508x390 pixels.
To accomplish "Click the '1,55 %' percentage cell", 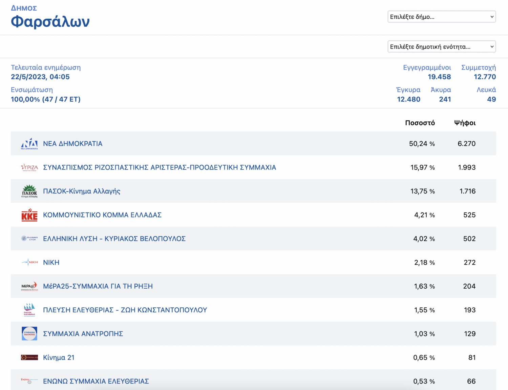I will (424, 310).
